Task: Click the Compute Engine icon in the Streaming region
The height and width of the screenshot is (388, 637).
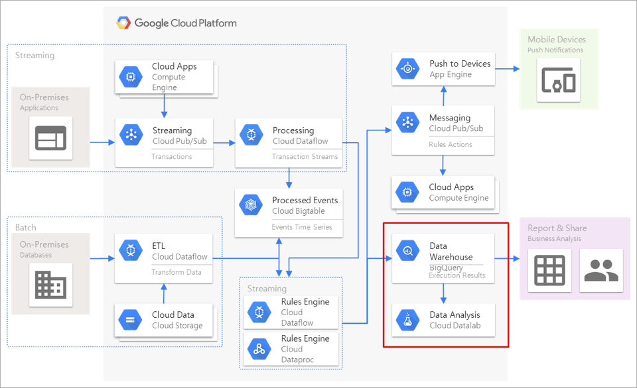Action: pos(131,77)
